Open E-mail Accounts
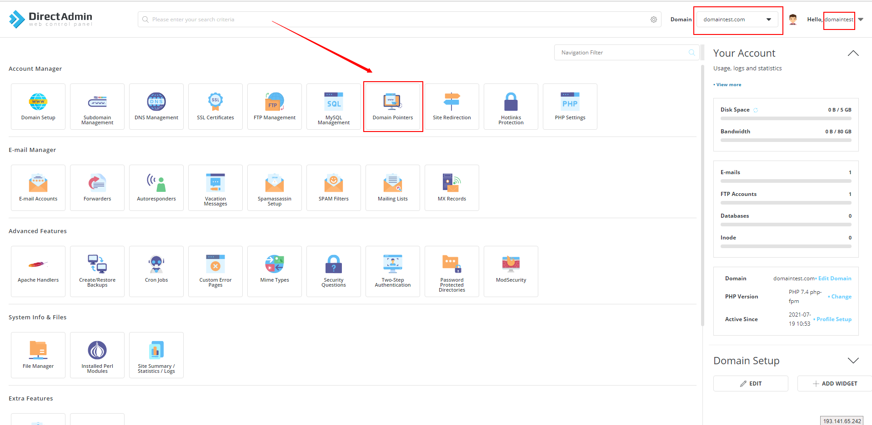The width and height of the screenshot is (872, 425). [38, 188]
